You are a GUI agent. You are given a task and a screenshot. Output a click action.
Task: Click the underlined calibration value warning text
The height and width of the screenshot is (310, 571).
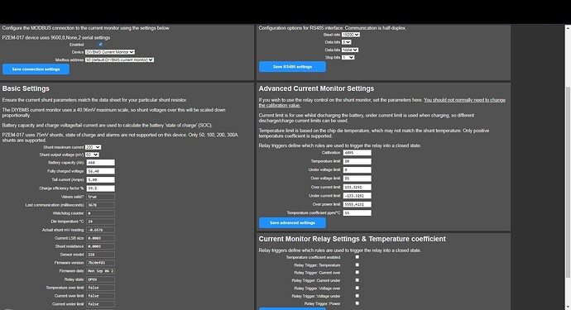382,103
